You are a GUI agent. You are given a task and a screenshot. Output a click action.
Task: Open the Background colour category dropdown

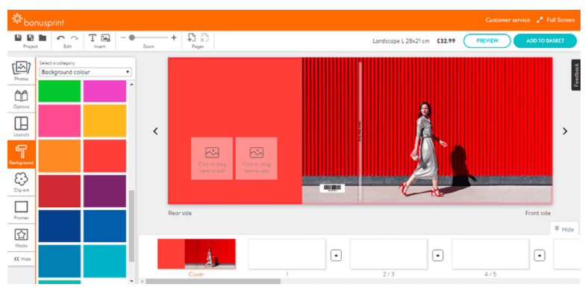coord(86,72)
